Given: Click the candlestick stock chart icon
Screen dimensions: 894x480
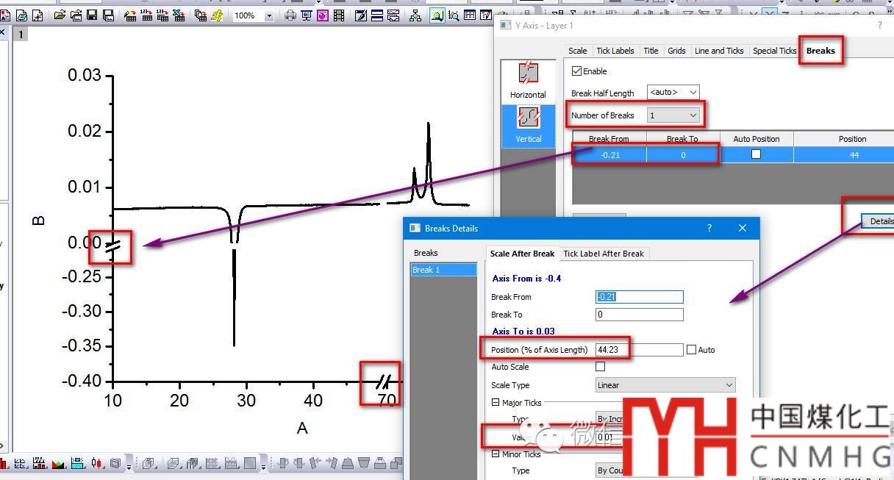Looking at the screenshot, I should (x=96, y=464).
